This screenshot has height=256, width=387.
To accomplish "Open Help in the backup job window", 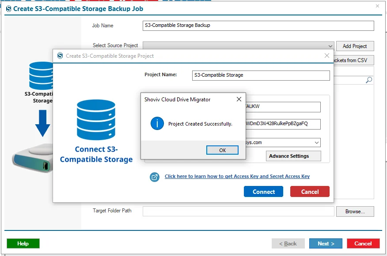I will [x=23, y=244].
